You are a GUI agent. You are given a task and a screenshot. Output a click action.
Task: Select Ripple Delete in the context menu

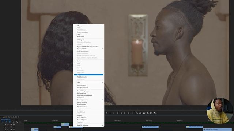pyautogui.click(x=88, y=36)
